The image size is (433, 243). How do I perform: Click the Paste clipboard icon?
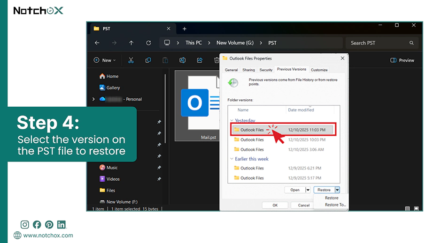[165, 60]
